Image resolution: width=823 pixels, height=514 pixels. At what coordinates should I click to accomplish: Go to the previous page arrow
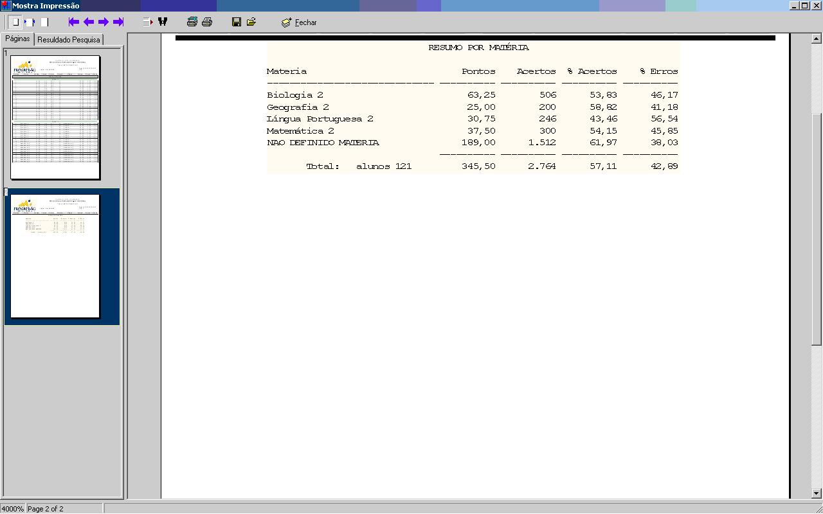pos(89,22)
